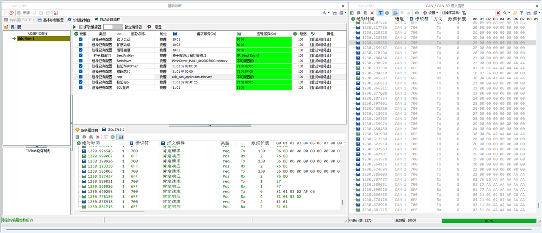The width and height of the screenshot is (542, 233).
Task: Click the pause icon in ISO15765-2 toolbar
Action: pos(77,137)
